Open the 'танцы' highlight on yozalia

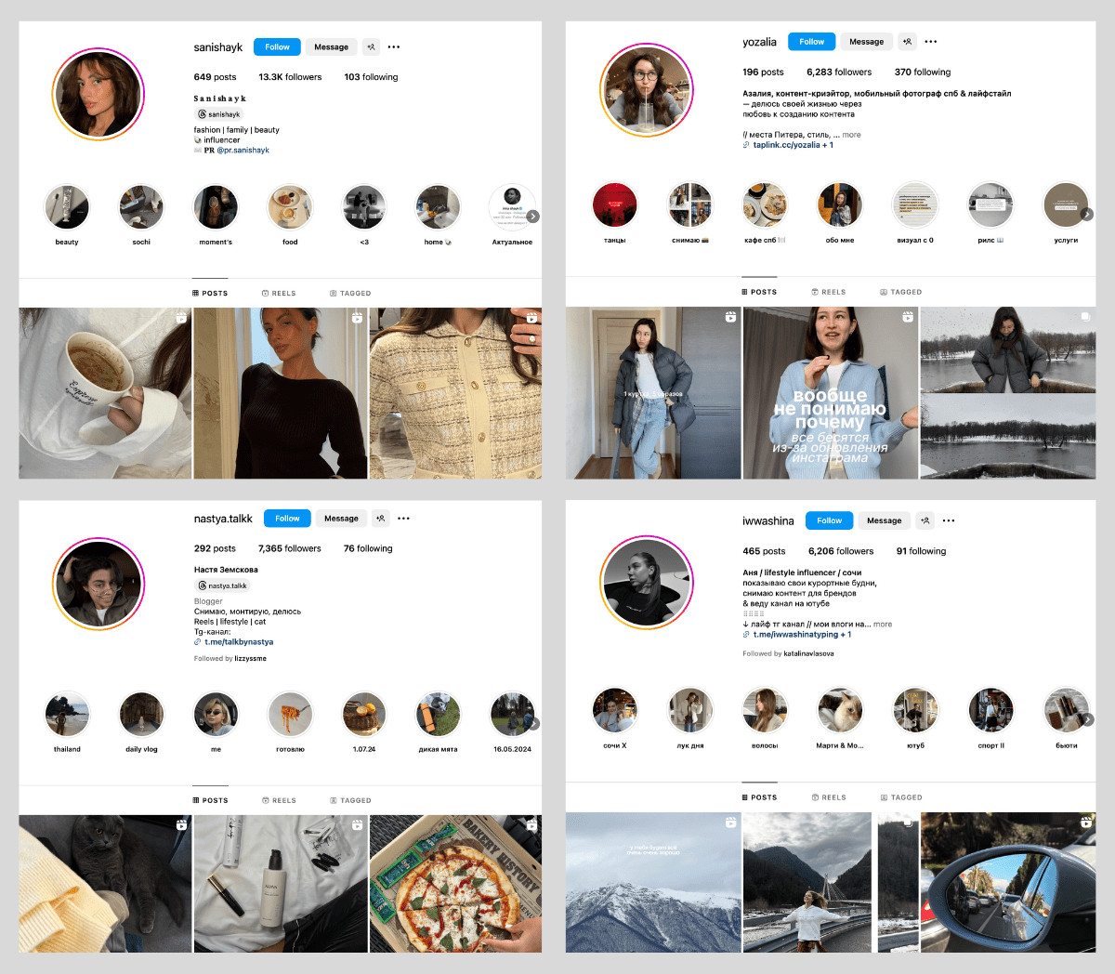[x=615, y=205]
